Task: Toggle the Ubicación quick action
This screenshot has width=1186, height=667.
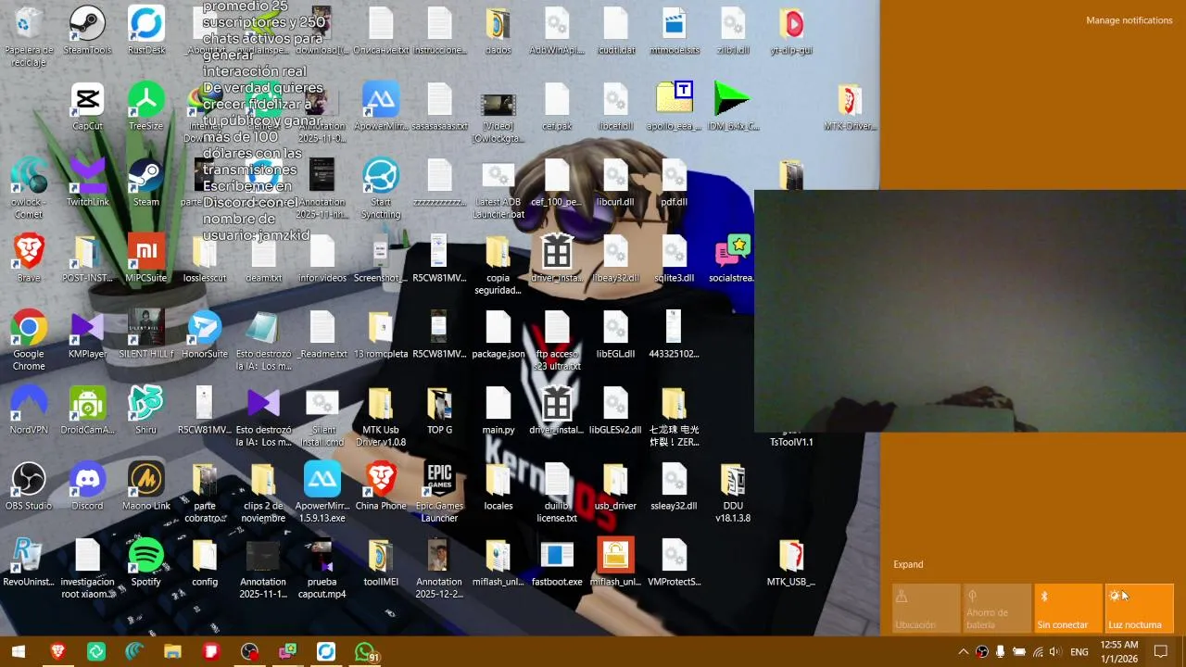Action: click(927, 608)
